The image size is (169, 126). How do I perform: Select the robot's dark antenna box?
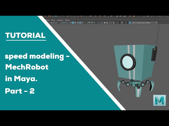[154, 54]
